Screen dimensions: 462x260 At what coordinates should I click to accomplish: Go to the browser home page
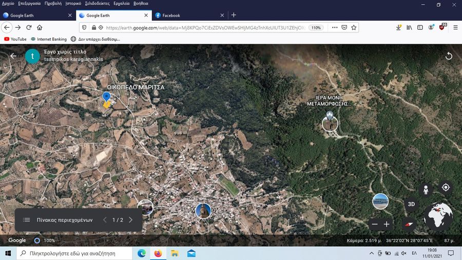coord(40,27)
